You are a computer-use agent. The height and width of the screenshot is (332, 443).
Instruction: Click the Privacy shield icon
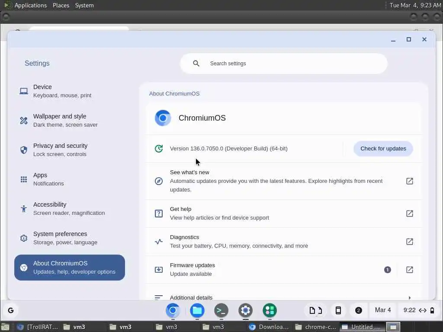pyautogui.click(x=24, y=150)
